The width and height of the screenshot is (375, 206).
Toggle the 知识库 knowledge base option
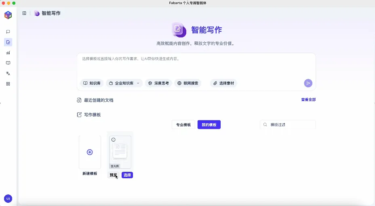pos(92,83)
